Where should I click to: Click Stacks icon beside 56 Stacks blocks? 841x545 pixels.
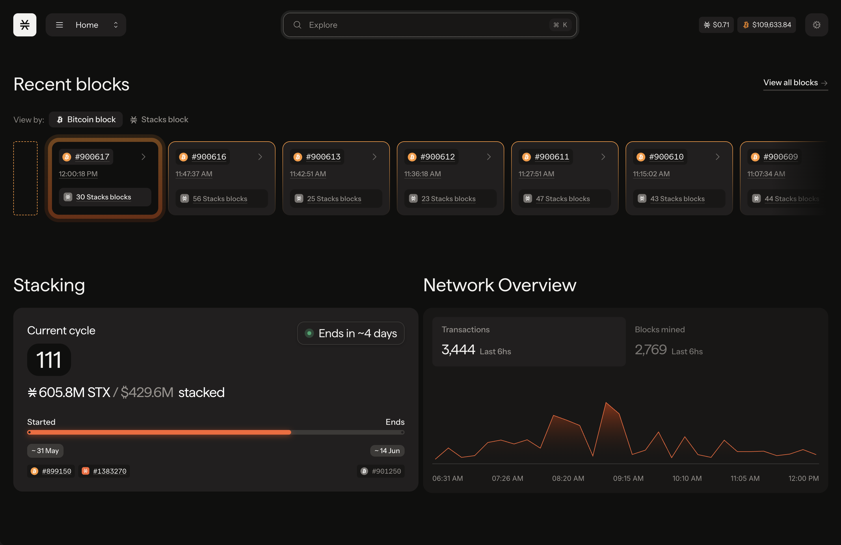pyautogui.click(x=185, y=199)
